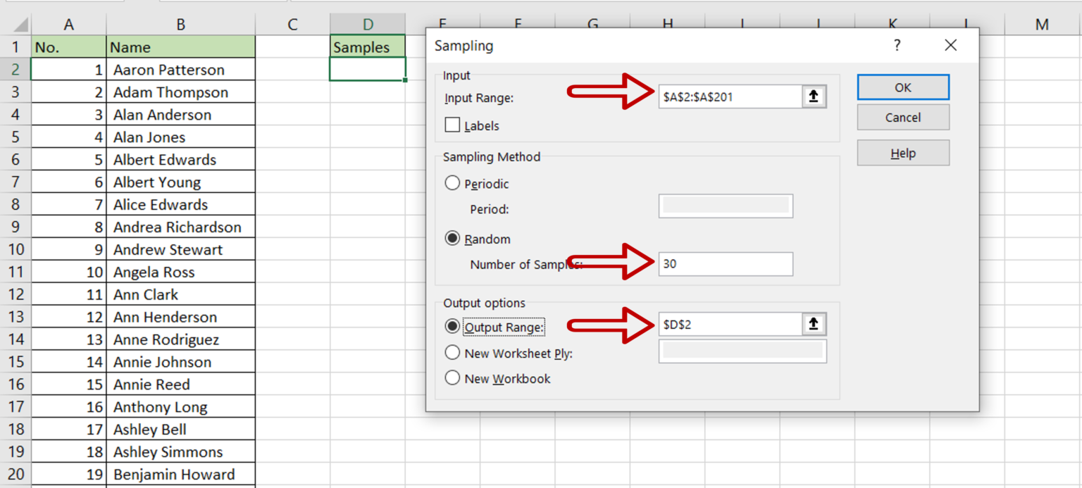Click cell 'Anne Rodriguez'

coord(181,339)
